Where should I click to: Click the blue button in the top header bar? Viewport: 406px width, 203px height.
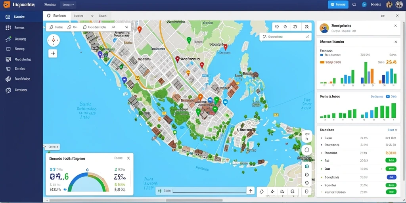pyautogui.click(x=338, y=4)
